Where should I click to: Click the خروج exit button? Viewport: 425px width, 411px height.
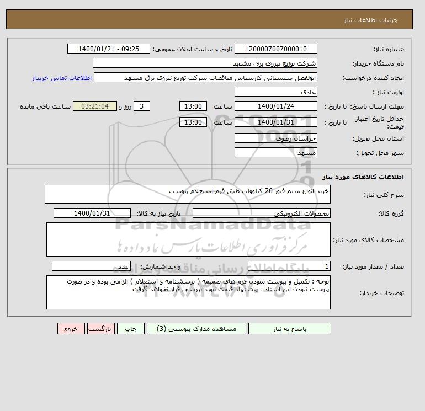click(x=71, y=328)
